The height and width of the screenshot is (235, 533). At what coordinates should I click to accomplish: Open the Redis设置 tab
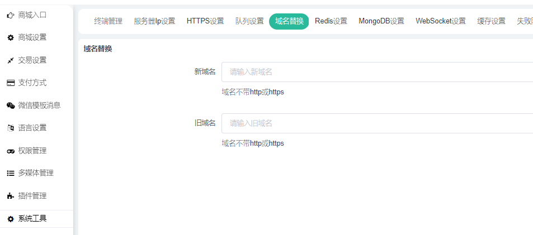pos(331,21)
